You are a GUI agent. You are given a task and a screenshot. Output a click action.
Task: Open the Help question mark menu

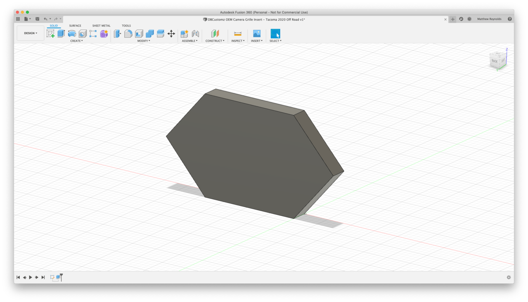[x=510, y=19]
